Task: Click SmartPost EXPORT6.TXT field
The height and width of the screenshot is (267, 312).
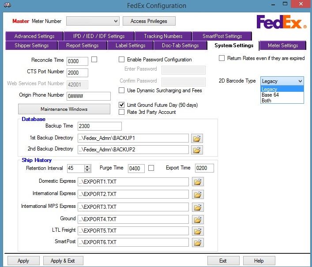Action: (133, 242)
